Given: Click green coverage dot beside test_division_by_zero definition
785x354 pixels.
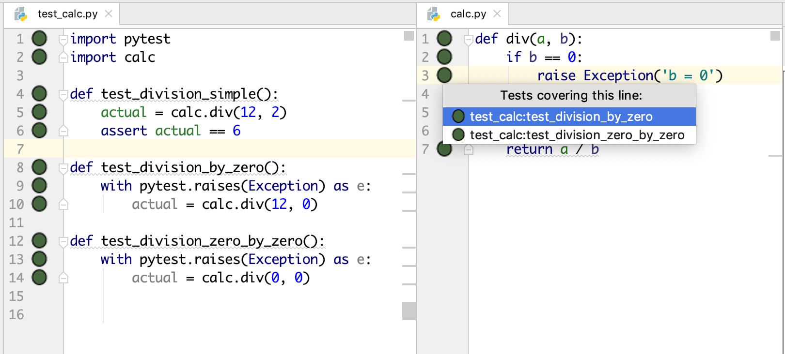Looking at the screenshot, I should [39, 167].
